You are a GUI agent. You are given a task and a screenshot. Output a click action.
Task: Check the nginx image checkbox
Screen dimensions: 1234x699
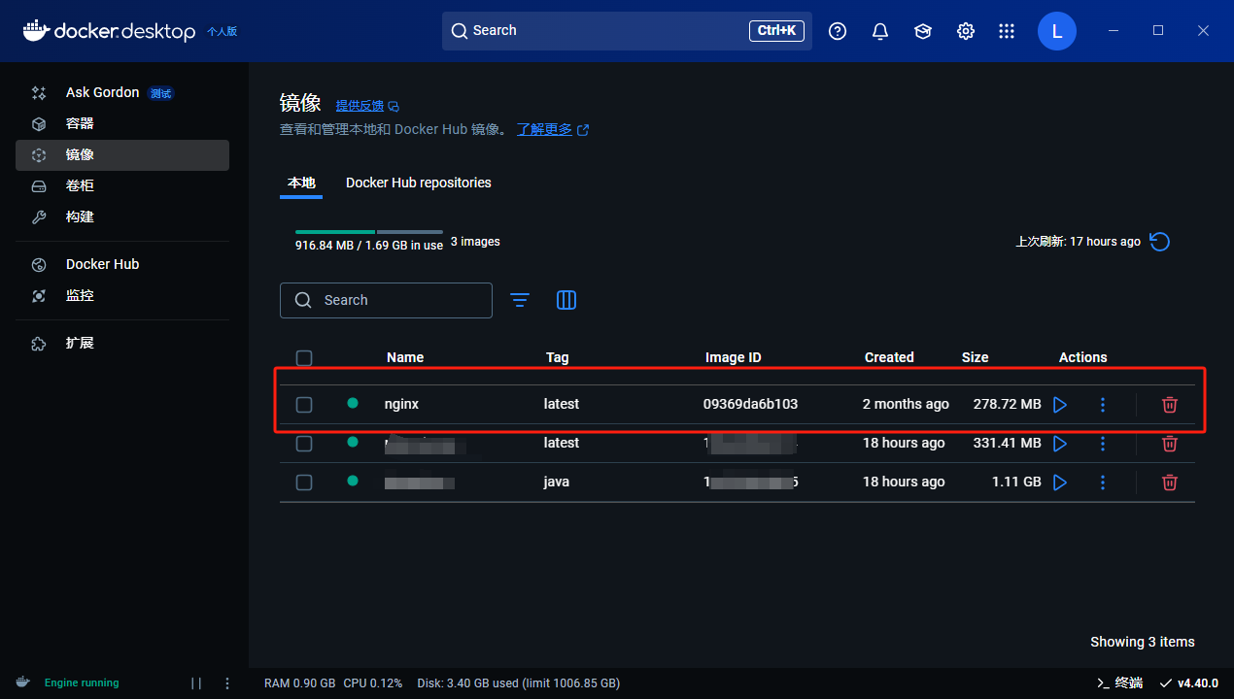[304, 405]
